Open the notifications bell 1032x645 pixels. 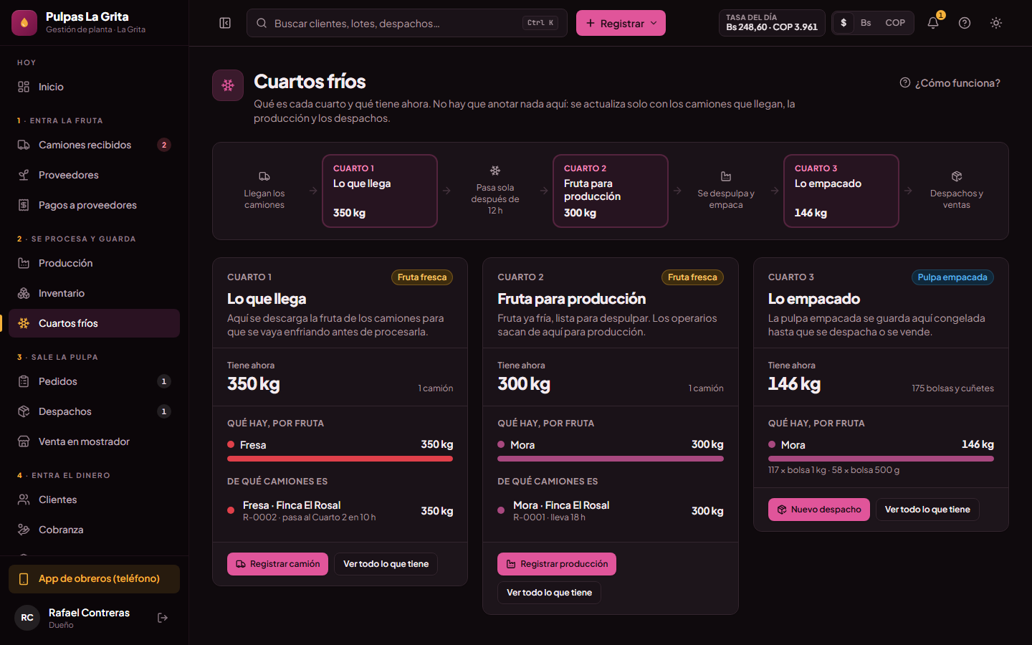tap(933, 23)
